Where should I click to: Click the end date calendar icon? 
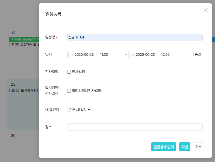(132, 55)
